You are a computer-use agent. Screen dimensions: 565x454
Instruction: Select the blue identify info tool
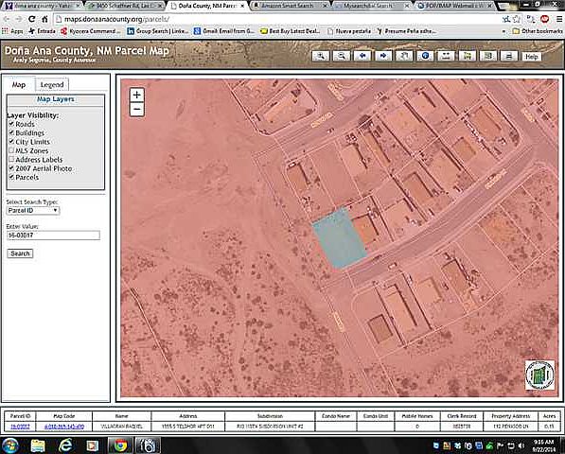pos(425,56)
